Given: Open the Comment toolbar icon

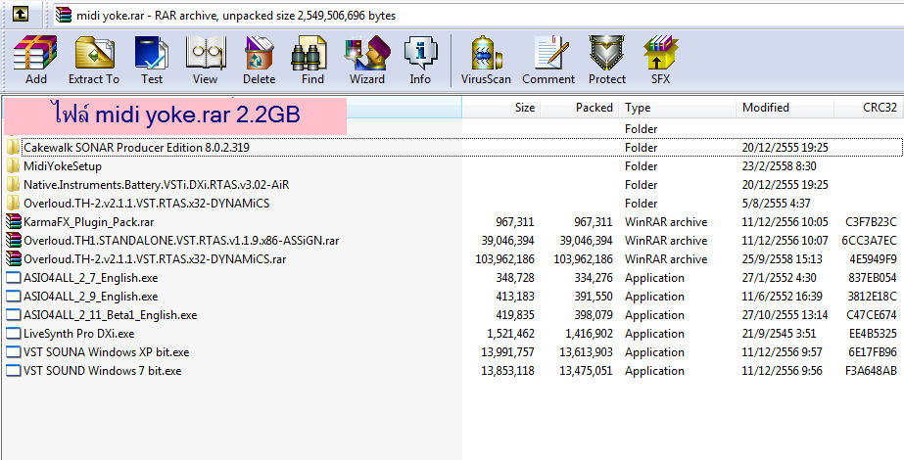Looking at the screenshot, I should coord(548,60).
